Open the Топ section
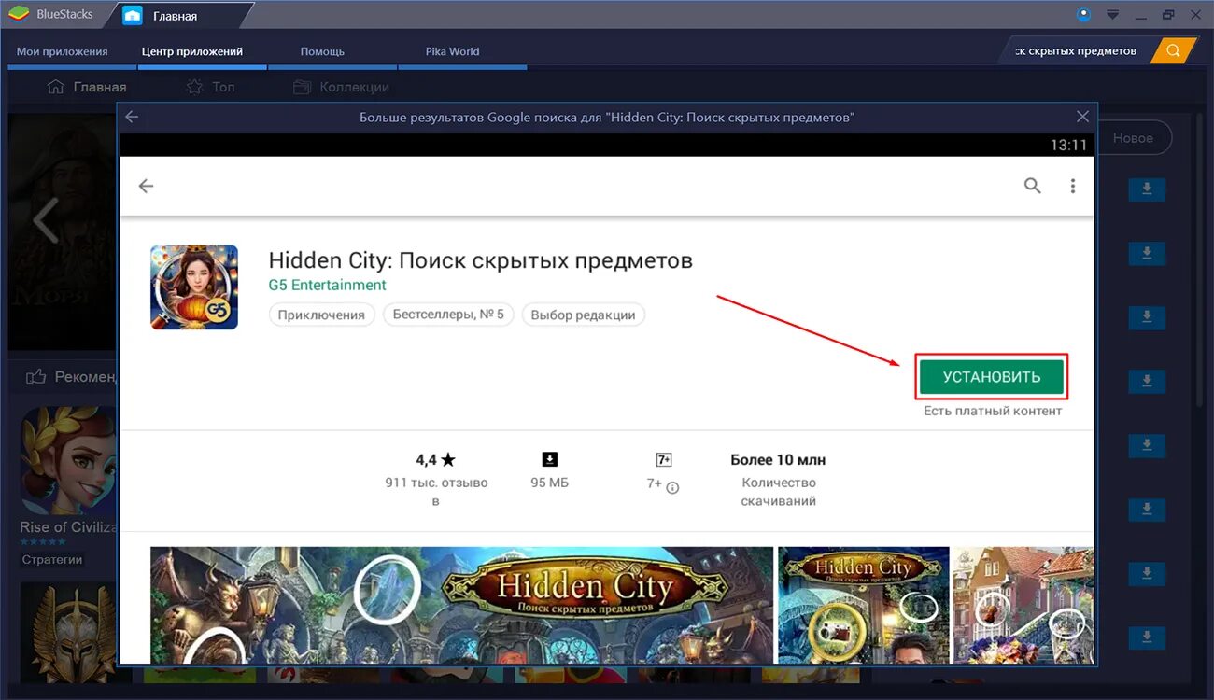 click(210, 87)
